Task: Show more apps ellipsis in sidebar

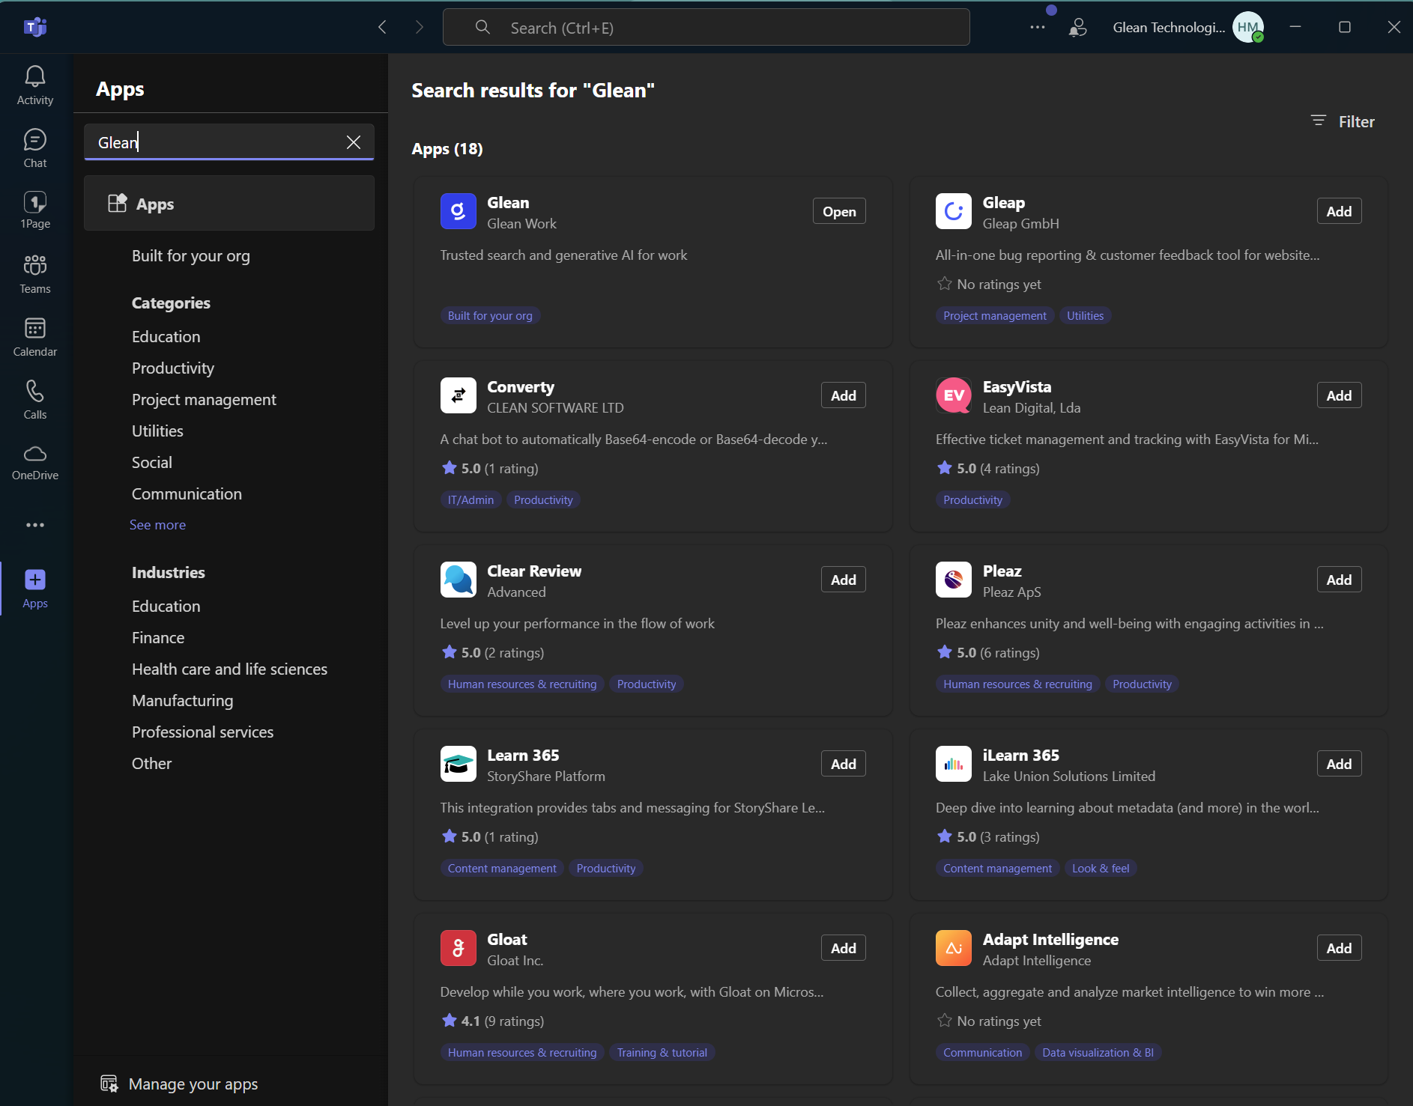Action: coord(35,525)
